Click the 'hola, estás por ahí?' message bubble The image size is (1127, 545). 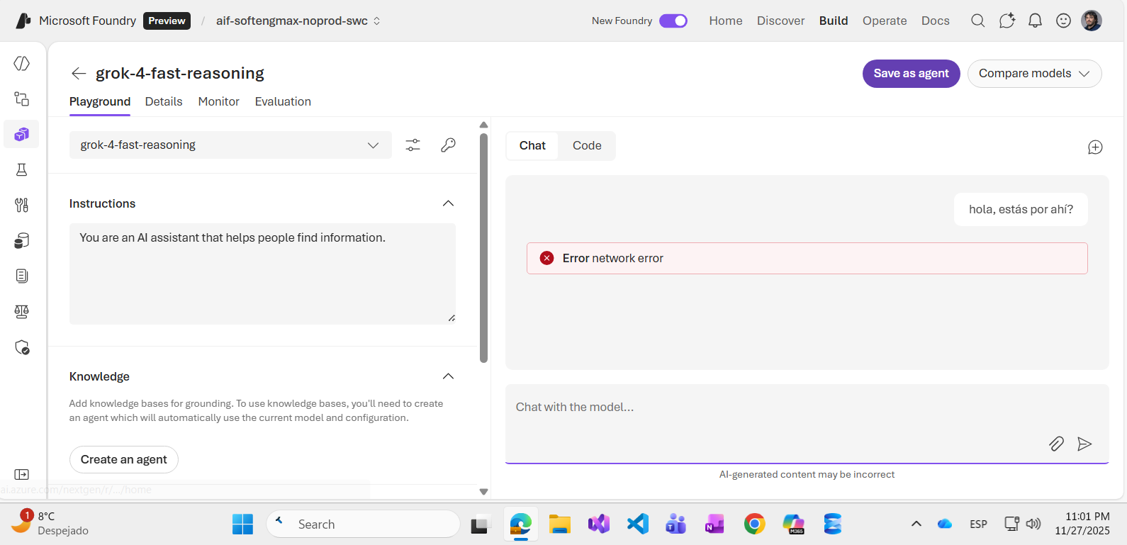(1021, 209)
